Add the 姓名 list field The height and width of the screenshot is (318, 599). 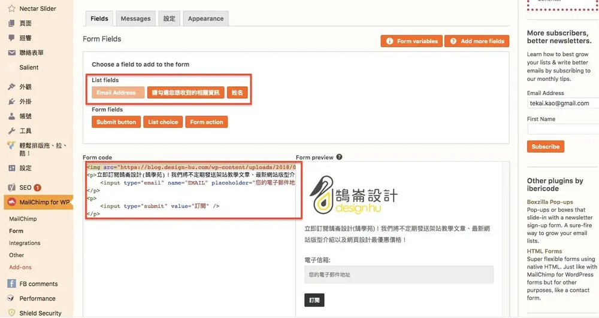pyautogui.click(x=237, y=93)
